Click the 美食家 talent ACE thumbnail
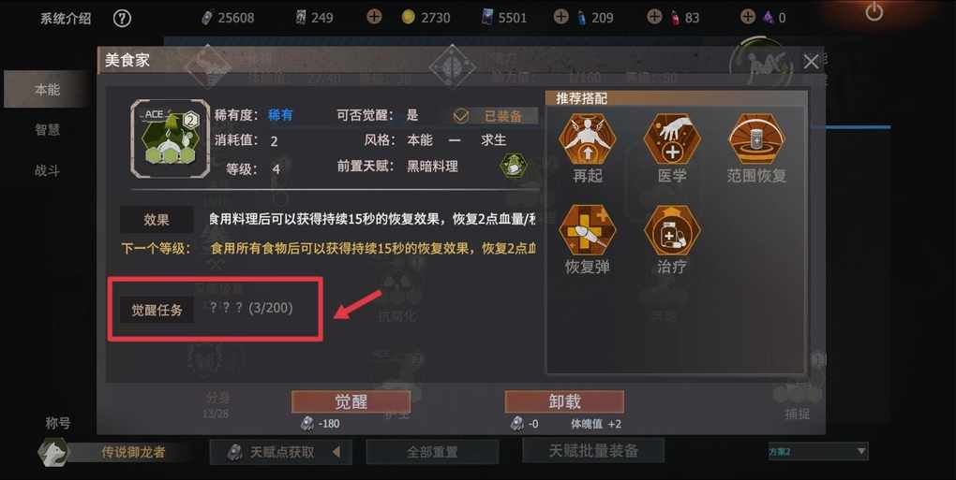 point(171,138)
